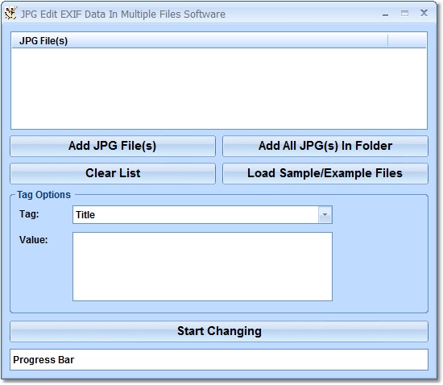Click the Tag: label
The height and width of the screenshot is (385, 443).
click(x=29, y=213)
